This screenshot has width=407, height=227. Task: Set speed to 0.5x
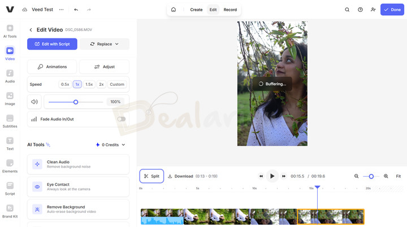click(x=65, y=84)
